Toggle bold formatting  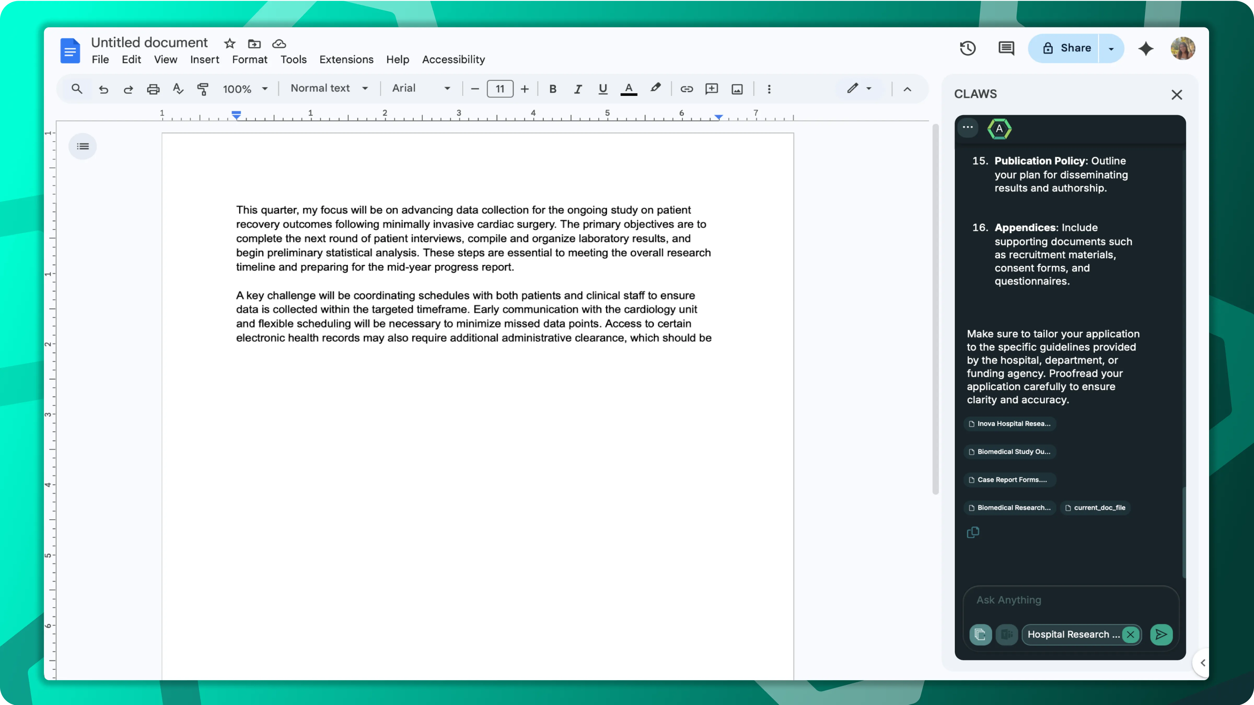point(553,89)
